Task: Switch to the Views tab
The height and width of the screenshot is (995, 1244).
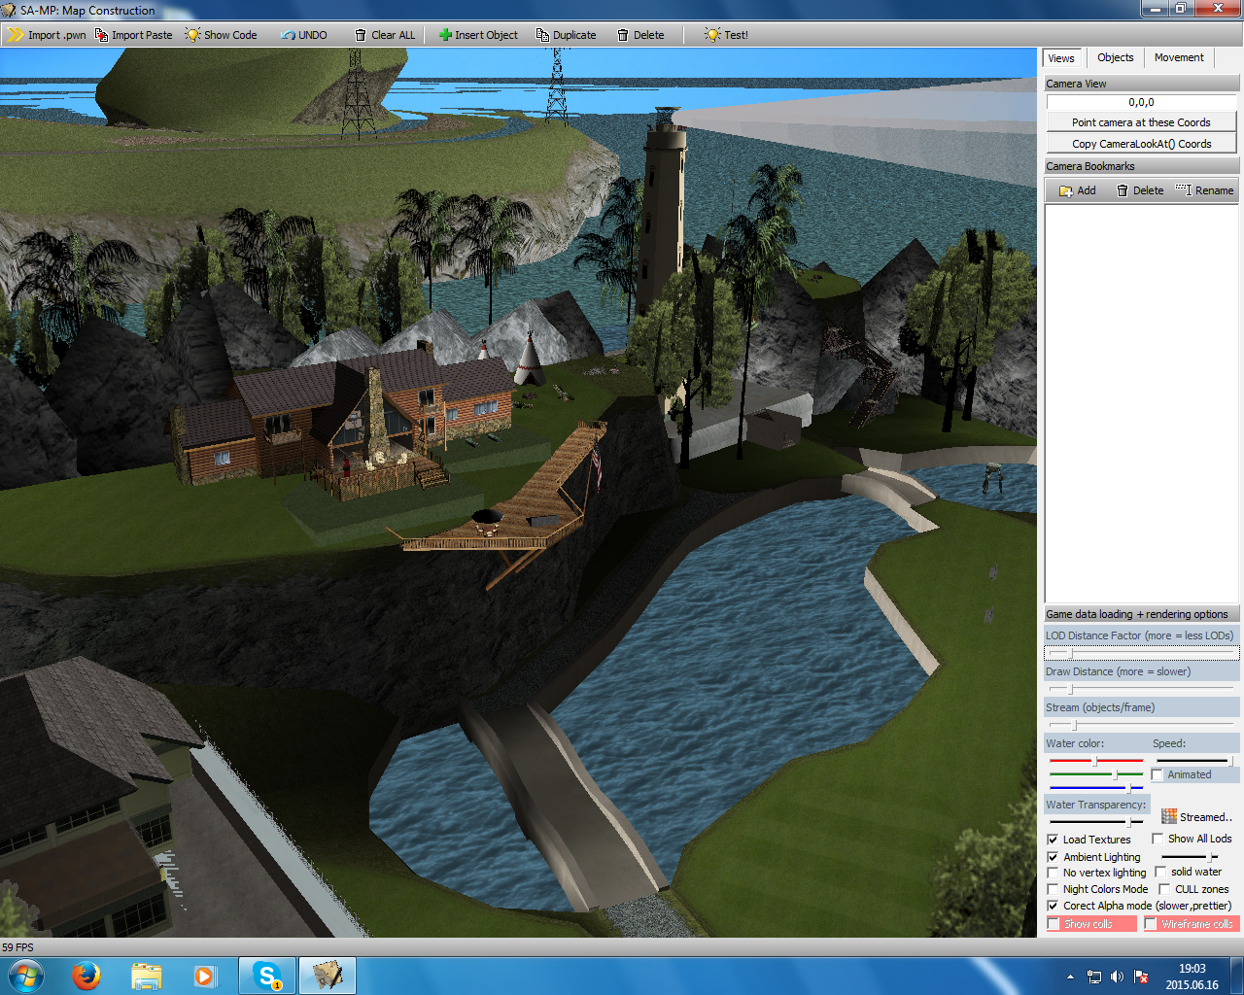Action: [x=1061, y=58]
